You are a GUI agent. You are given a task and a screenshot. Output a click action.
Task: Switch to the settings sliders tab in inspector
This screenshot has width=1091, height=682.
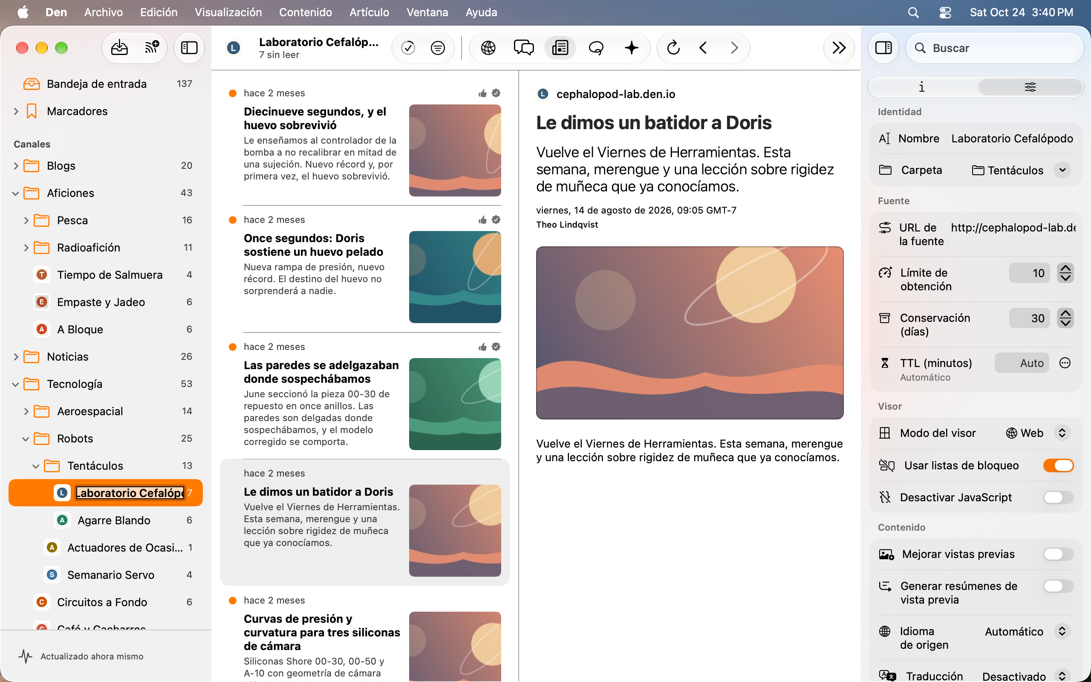pyautogui.click(x=1030, y=87)
